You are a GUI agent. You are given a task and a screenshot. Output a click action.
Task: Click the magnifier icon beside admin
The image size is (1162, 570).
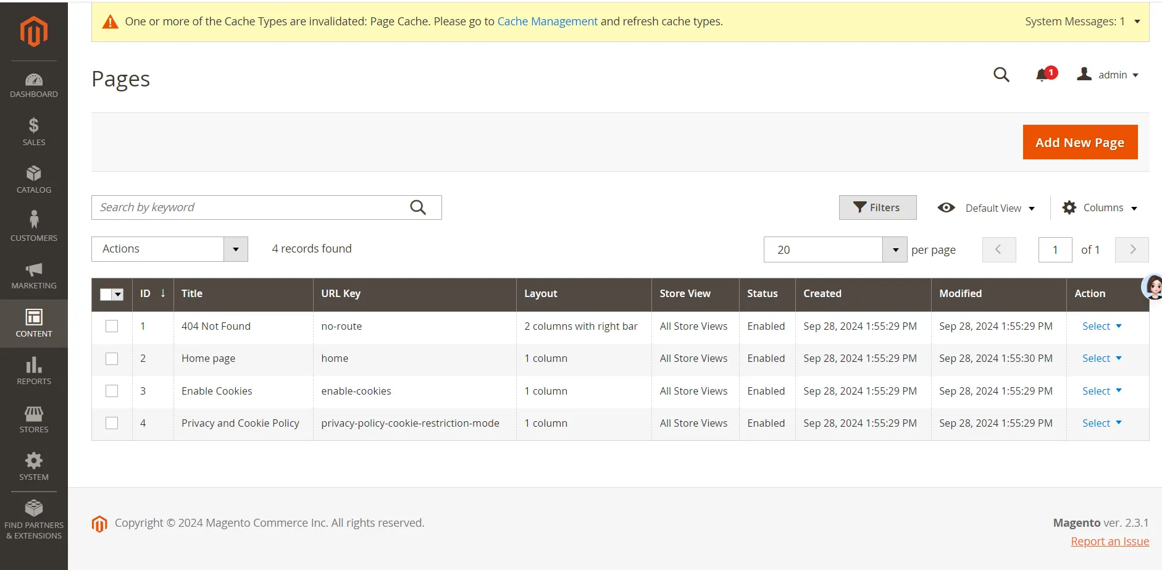(x=1001, y=75)
